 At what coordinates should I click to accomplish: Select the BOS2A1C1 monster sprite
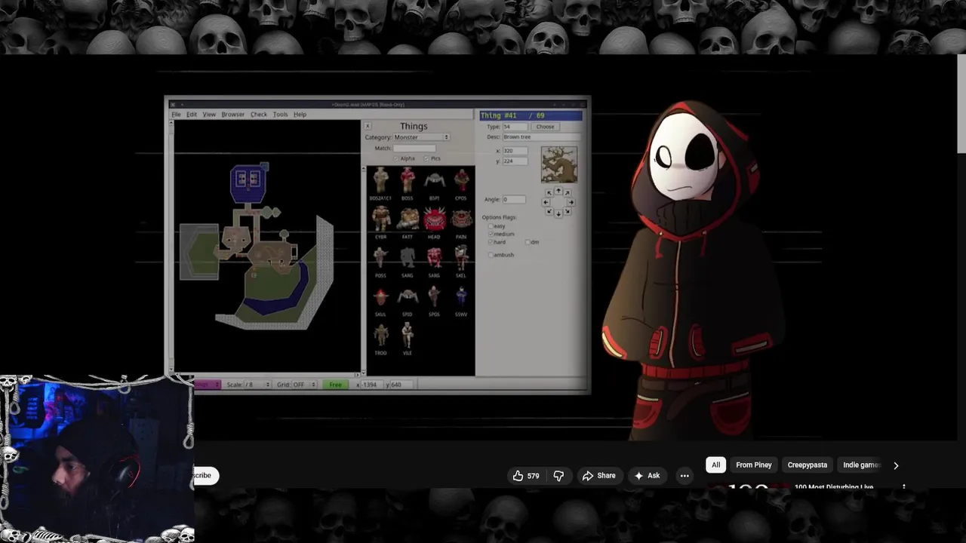(380, 181)
